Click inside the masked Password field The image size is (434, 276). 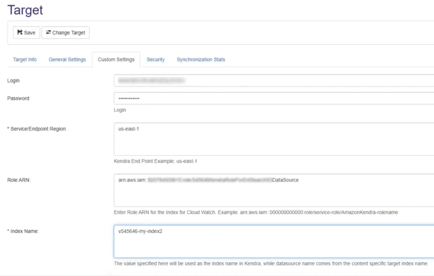click(x=274, y=98)
